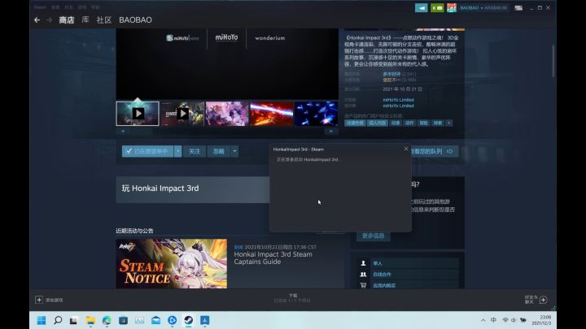Click the miHoYo Limited publisher link

point(398,106)
